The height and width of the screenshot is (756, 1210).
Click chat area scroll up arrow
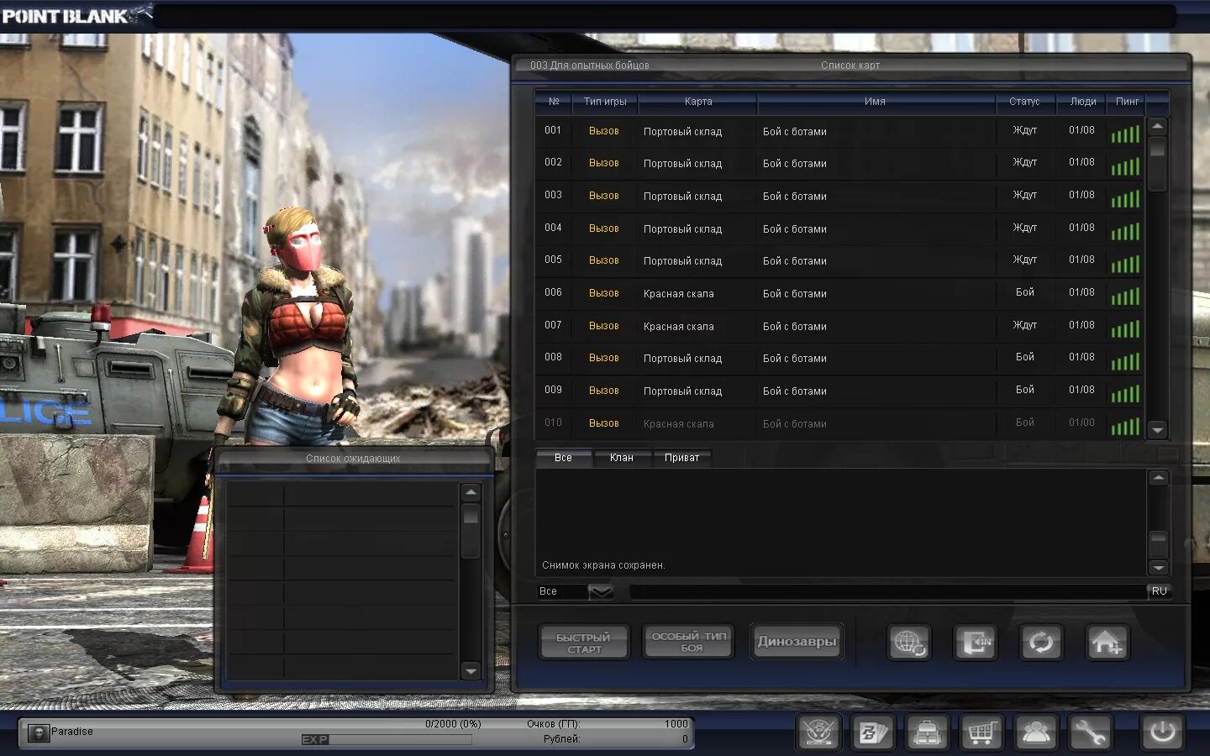(1158, 478)
